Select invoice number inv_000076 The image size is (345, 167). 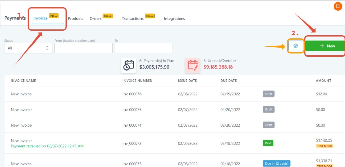[132, 94]
